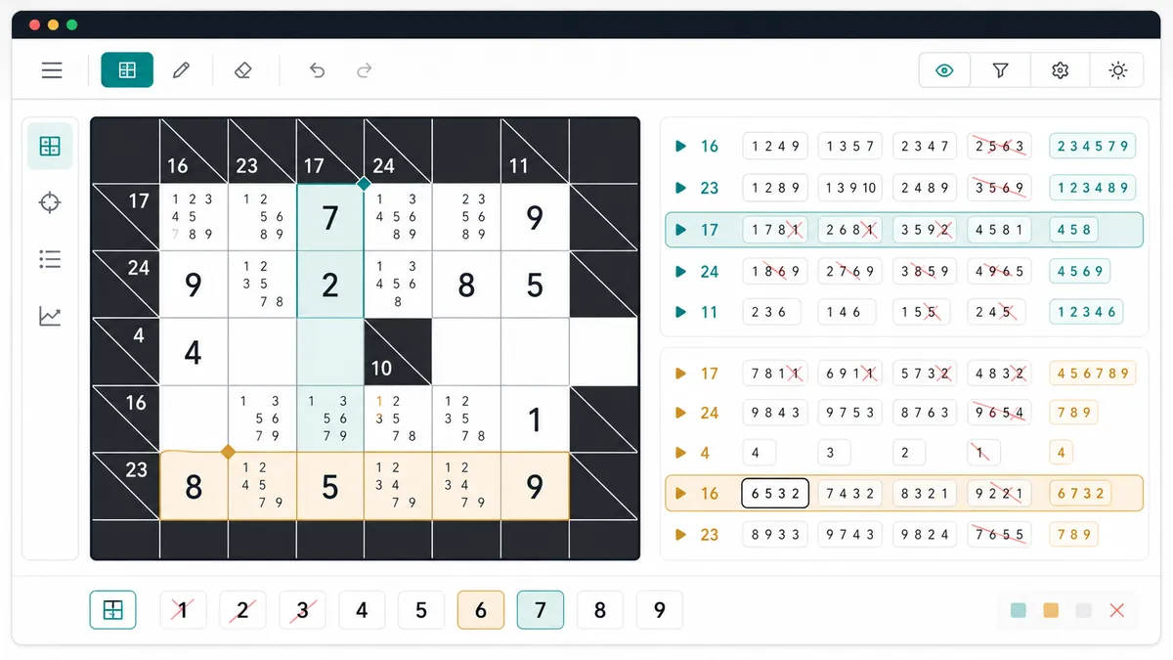Toggle the filter funnel button
Viewport: 1173px width, 660px height.
click(1000, 70)
